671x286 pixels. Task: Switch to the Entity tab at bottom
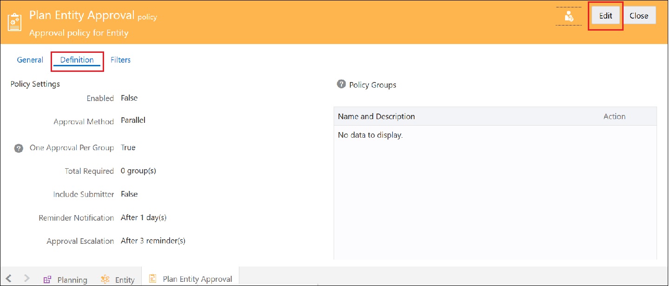[x=124, y=280]
